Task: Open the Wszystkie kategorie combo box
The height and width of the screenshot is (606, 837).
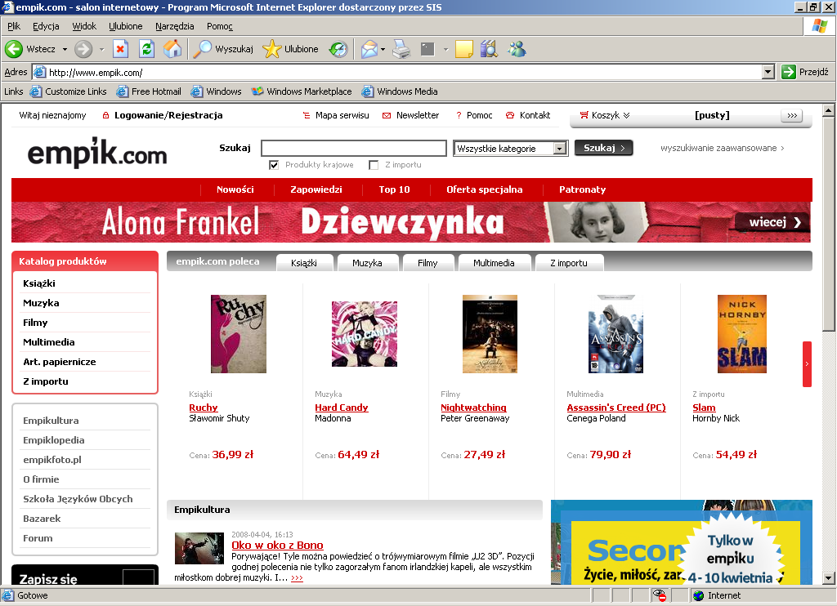Action: click(510, 149)
